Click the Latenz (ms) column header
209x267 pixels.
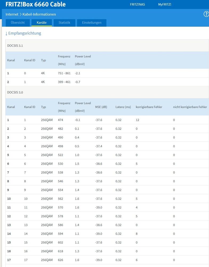pos(123,107)
